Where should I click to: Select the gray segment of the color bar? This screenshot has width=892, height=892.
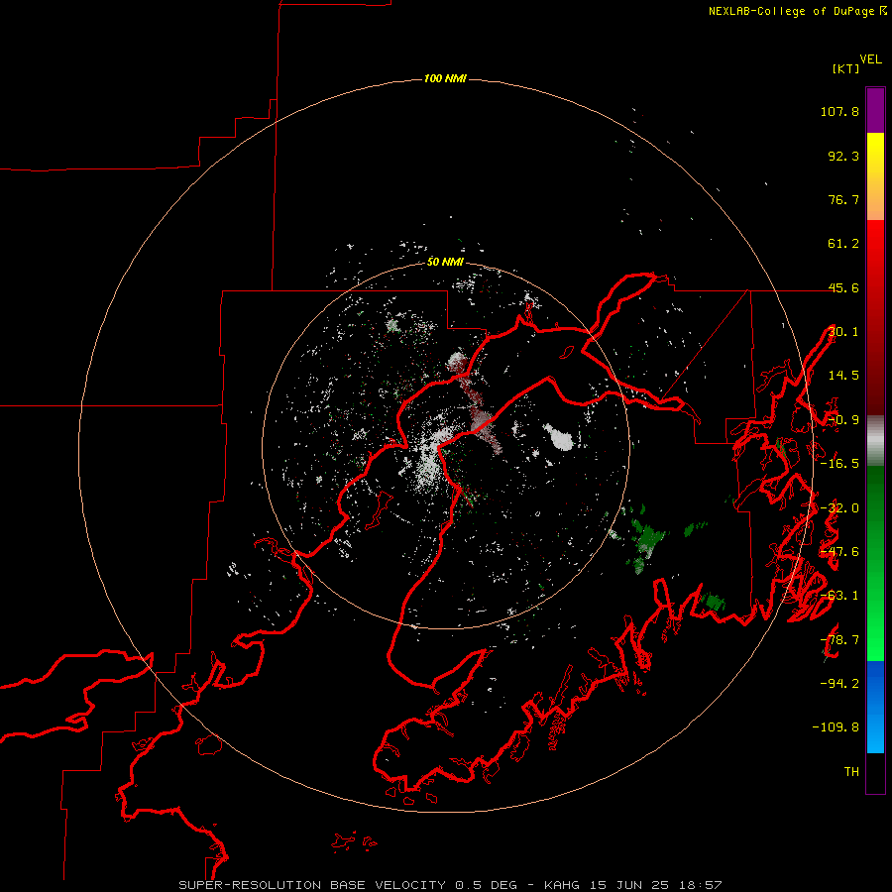[875, 440]
